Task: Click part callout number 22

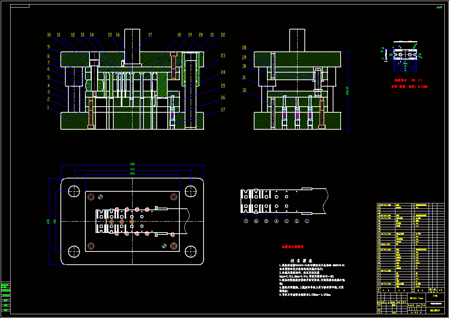Action: 223,35
